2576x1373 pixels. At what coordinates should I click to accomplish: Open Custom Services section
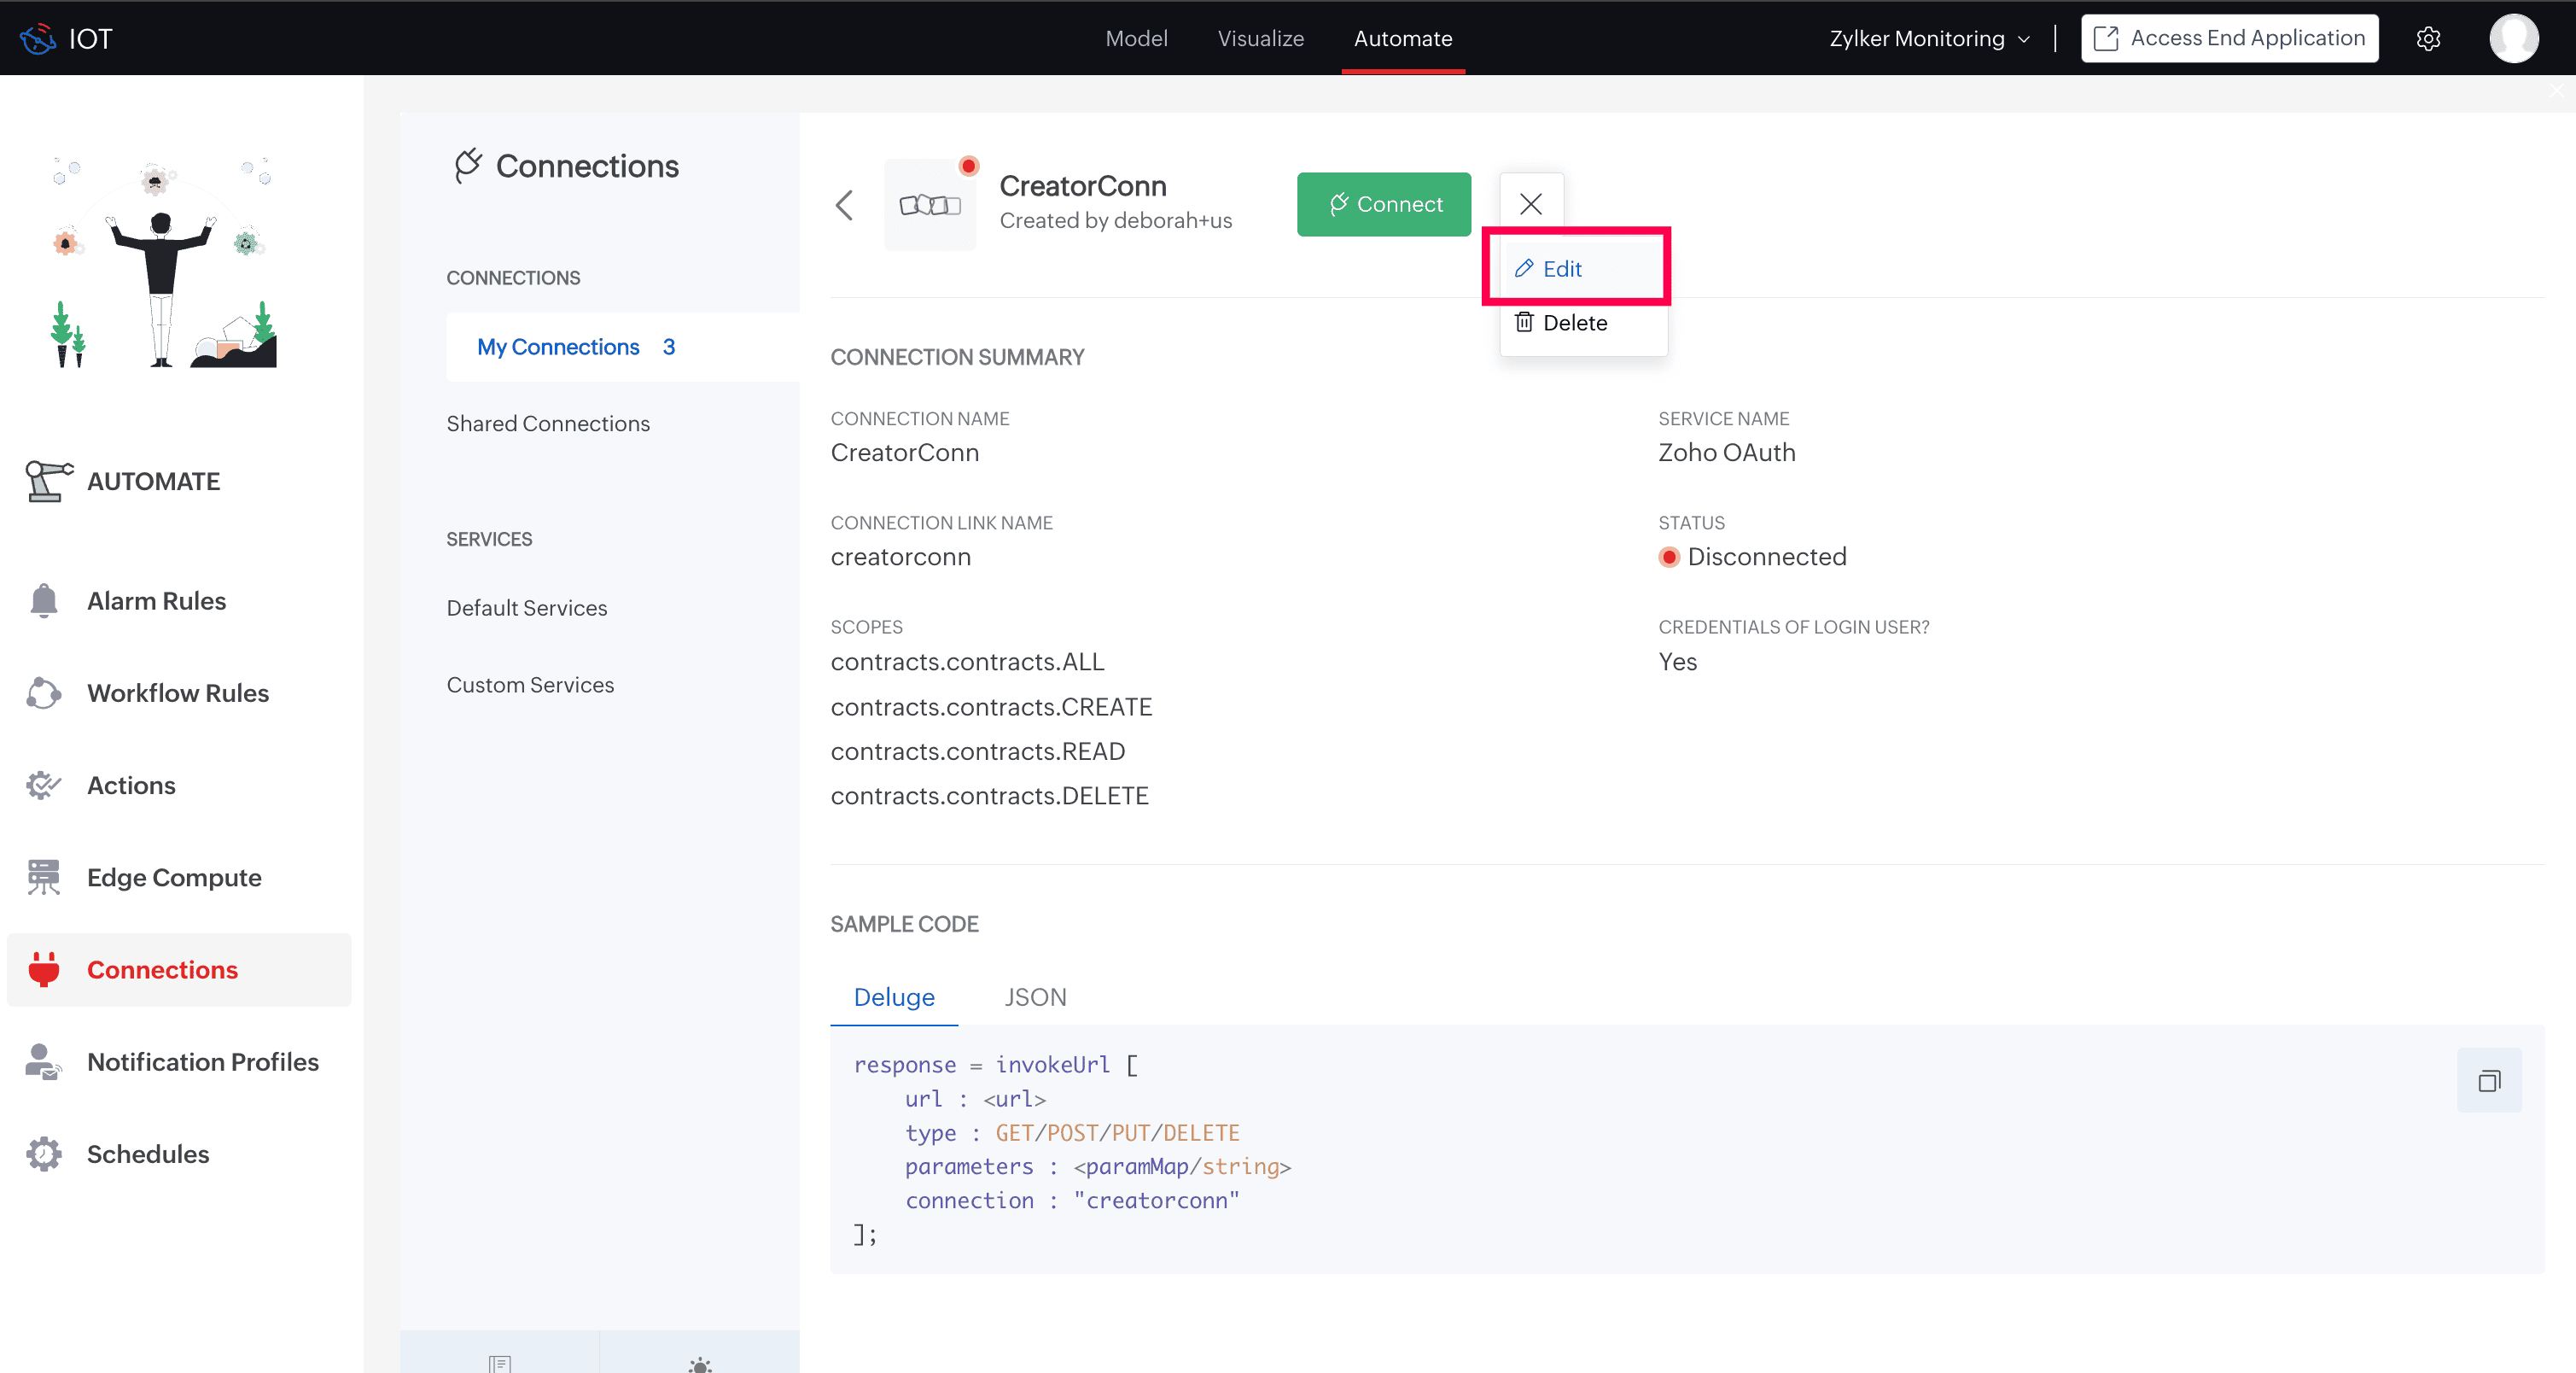tap(530, 685)
